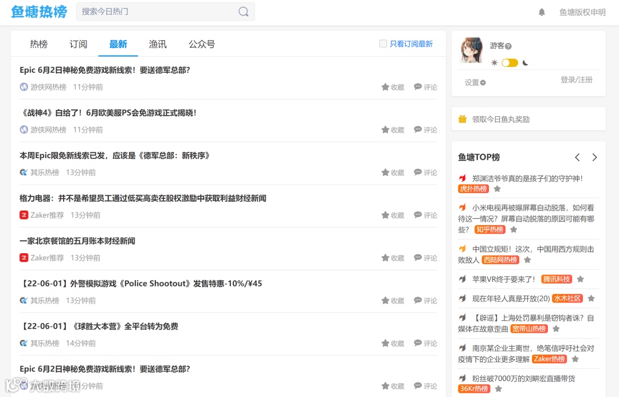The image size is (619, 397).
Task: Click the 鱼塘热榜 site logo
Action: point(39,12)
